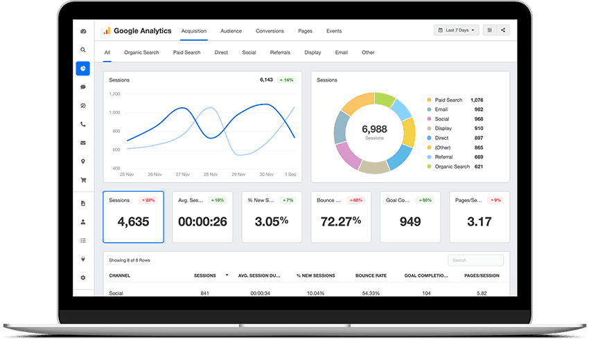Viewport: 589px width, 339px height.
Task: Toggle sort arrow on Sessions column
Action: click(x=227, y=275)
